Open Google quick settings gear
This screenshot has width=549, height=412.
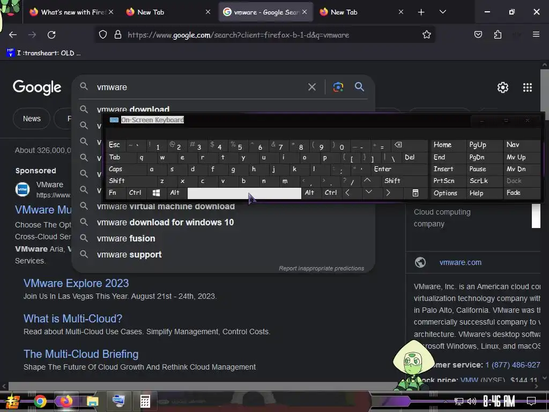tap(503, 87)
